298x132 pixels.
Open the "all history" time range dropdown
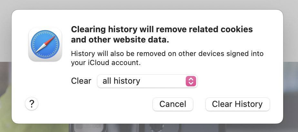147,81
